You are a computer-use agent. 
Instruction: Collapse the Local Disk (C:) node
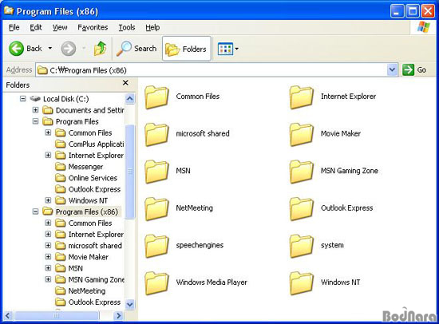pyautogui.click(x=23, y=99)
